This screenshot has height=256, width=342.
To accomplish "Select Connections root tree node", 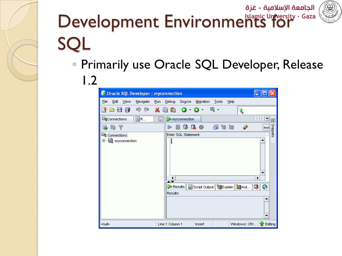I will 117,135.
